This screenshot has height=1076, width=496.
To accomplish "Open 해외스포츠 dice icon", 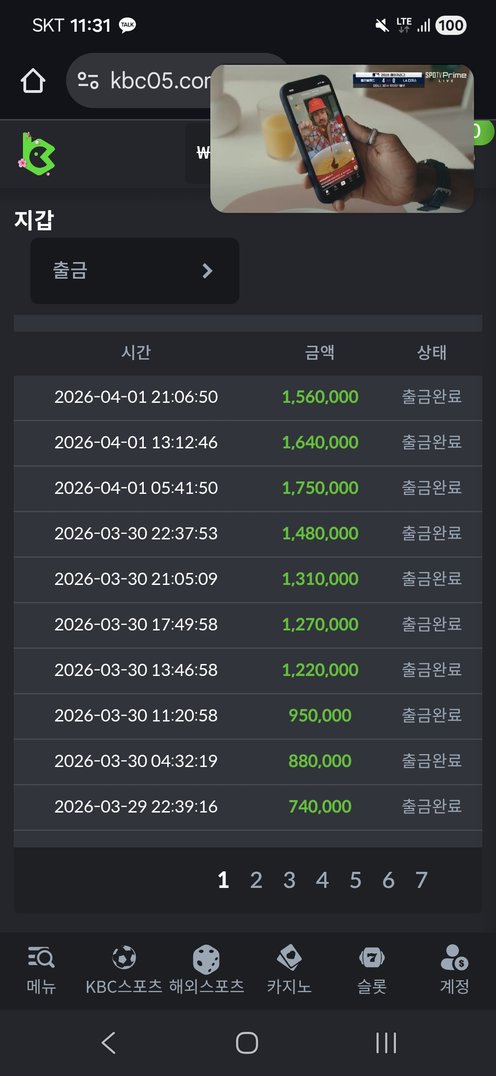I will 206,959.
